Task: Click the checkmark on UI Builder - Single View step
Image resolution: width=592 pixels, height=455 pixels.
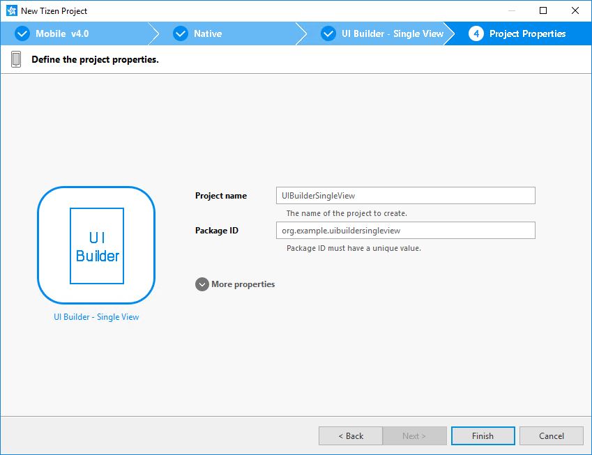Action: click(x=328, y=33)
